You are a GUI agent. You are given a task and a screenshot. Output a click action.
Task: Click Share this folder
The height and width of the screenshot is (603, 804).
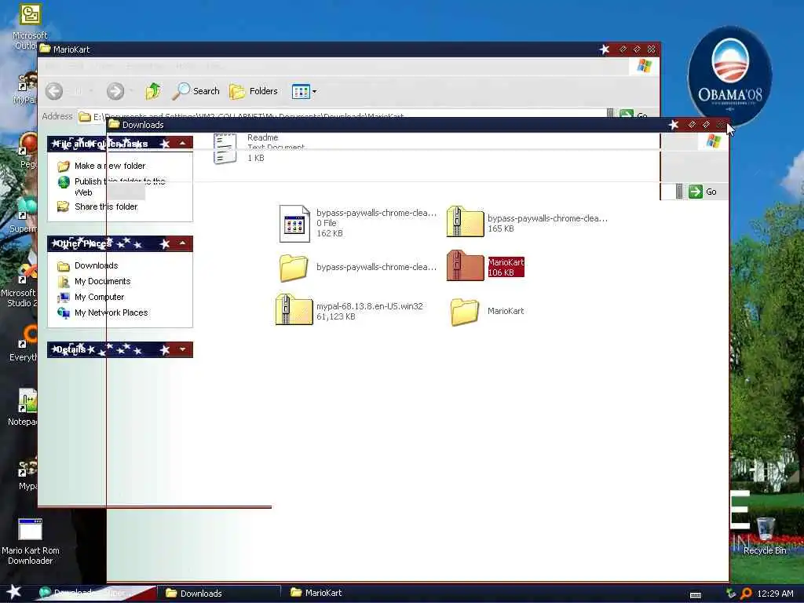click(106, 206)
